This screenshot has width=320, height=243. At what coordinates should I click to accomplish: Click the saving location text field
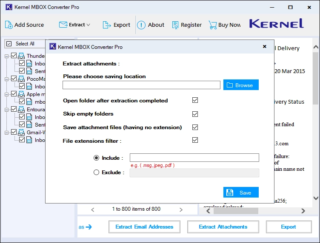tap(141, 85)
